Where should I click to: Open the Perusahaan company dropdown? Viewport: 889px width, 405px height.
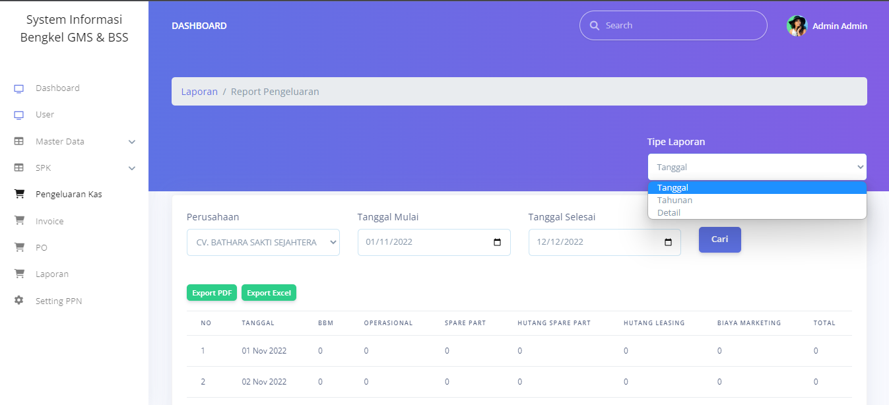[x=263, y=242]
